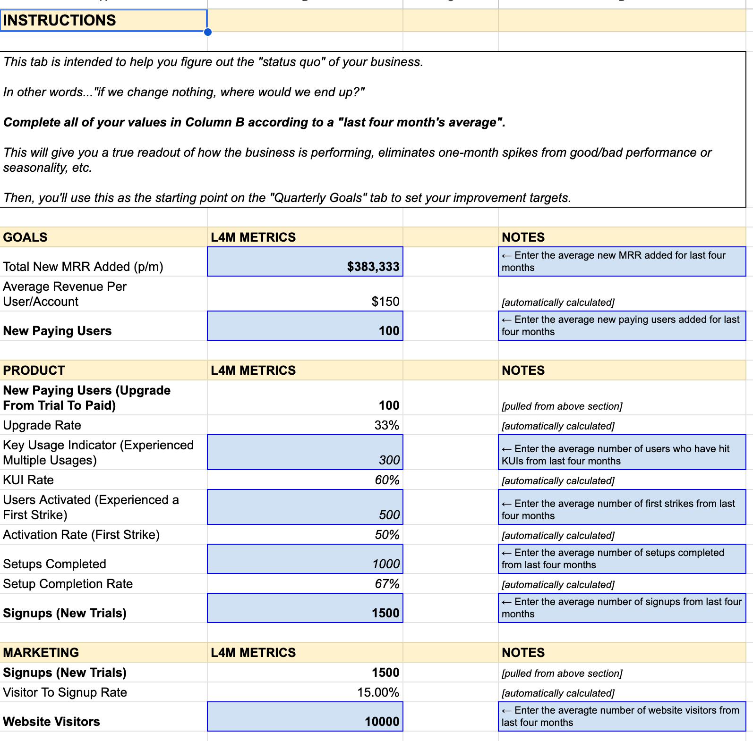This screenshot has width=753, height=741.
Task: Select the note about average new MRR added
Action: (x=622, y=262)
